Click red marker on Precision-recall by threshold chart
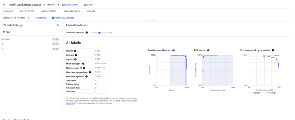295x120 pixels. [264, 56]
